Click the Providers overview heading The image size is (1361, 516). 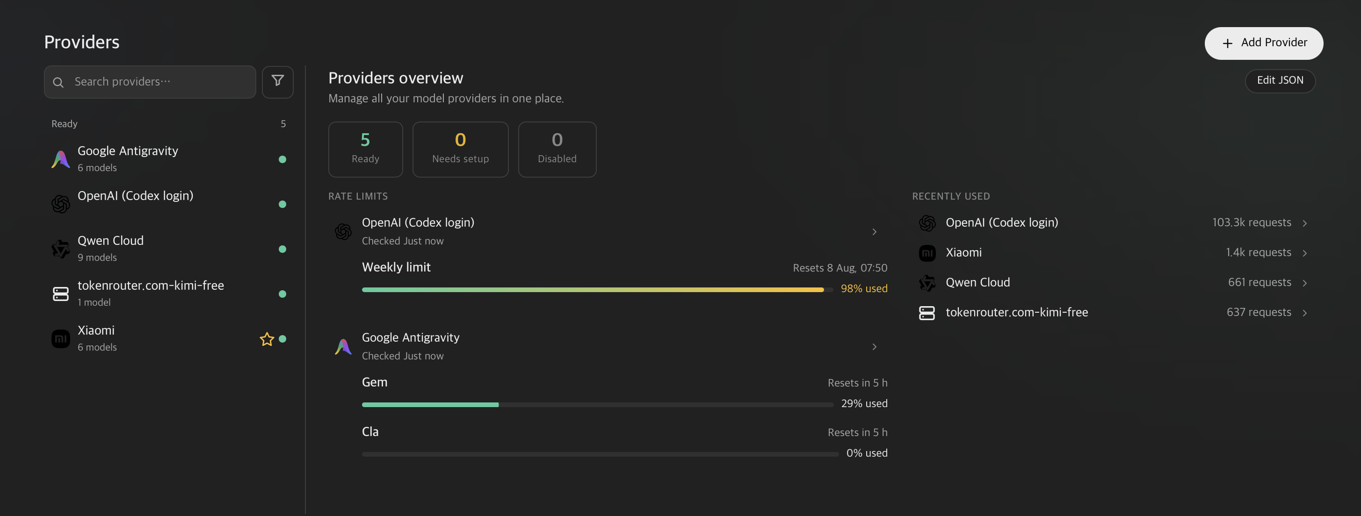(x=396, y=78)
